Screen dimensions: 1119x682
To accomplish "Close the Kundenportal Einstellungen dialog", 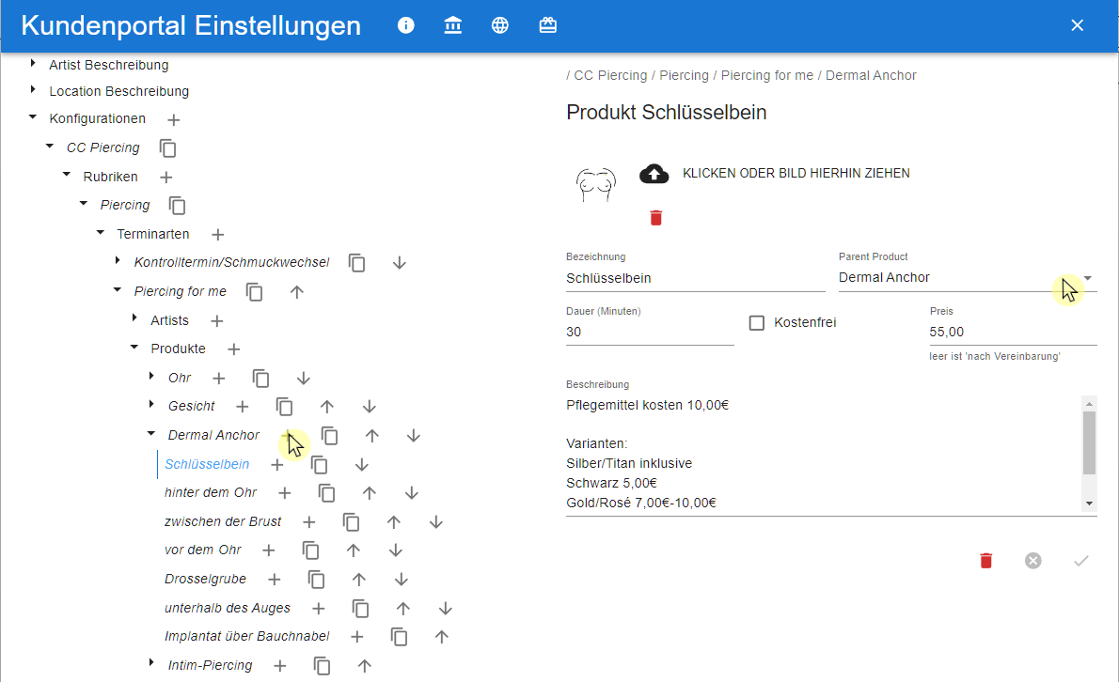I will click(1077, 25).
